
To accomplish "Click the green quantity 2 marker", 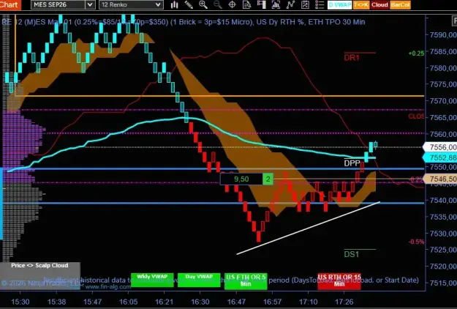I will [268, 179].
